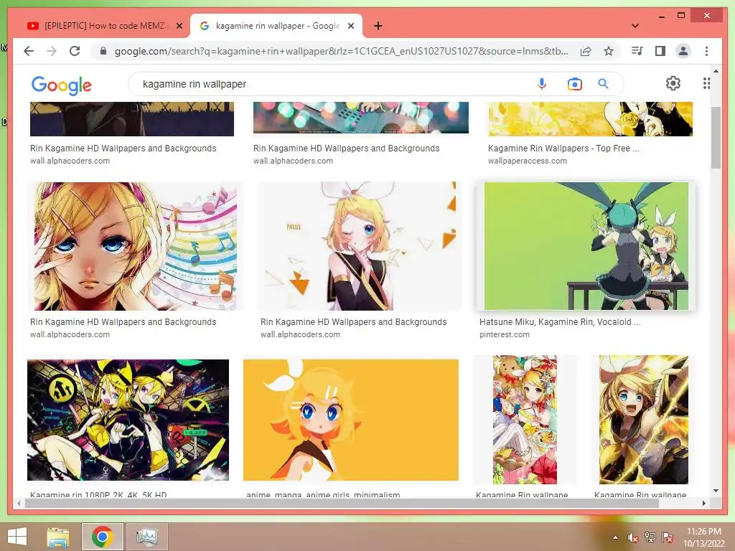735x551 pixels.
Task: Open the colorful candy Rin portrait image
Action: coord(525,420)
